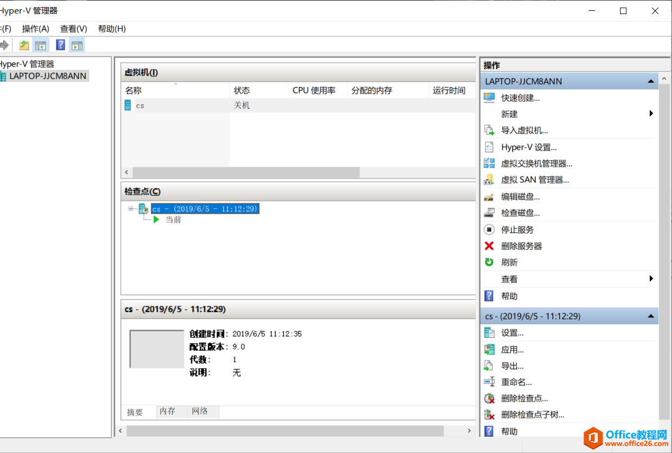
Task: Click the center pane bottom scrollbar right arrow
Action: 469,431
